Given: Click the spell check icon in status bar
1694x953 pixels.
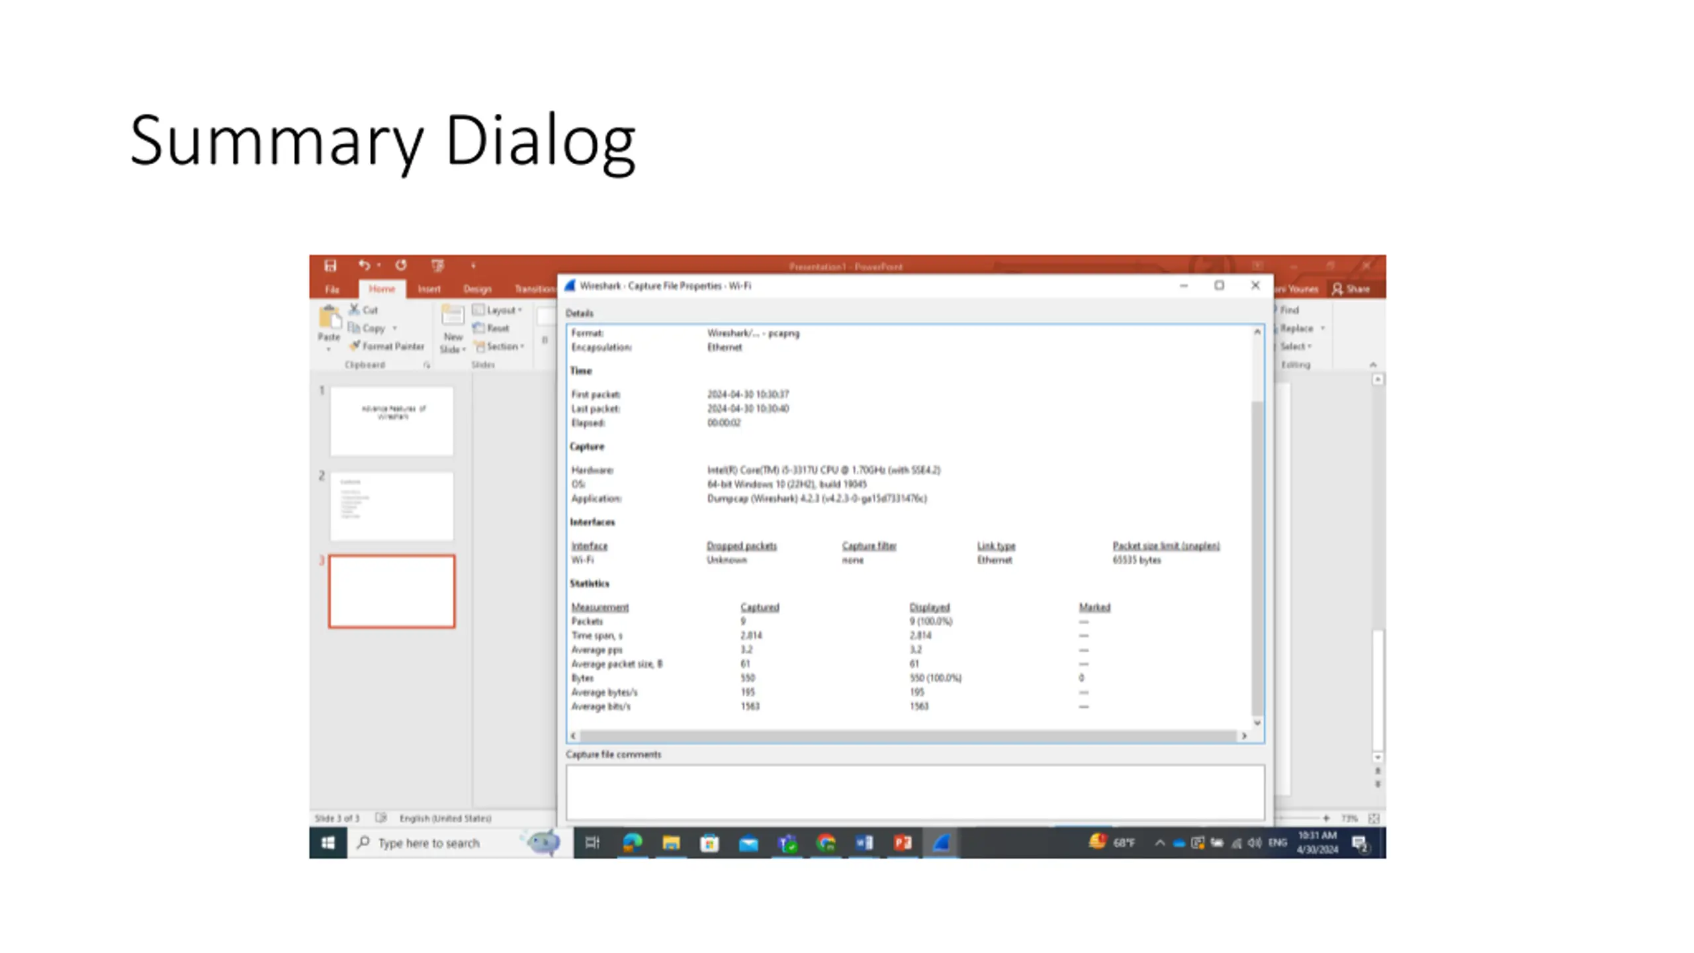Looking at the screenshot, I should click(380, 818).
